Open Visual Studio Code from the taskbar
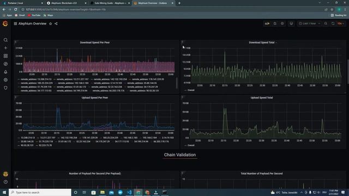Image resolution: width=349 pixels, height=196 pixels. 129,192
